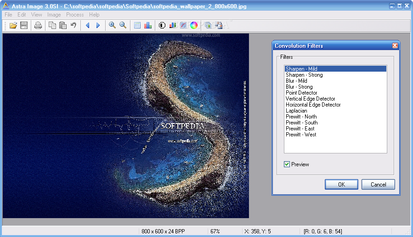Select the Vertical Edge Detector filter
The width and height of the screenshot is (413, 237).
pyautogui.click(x=335, y=99)
